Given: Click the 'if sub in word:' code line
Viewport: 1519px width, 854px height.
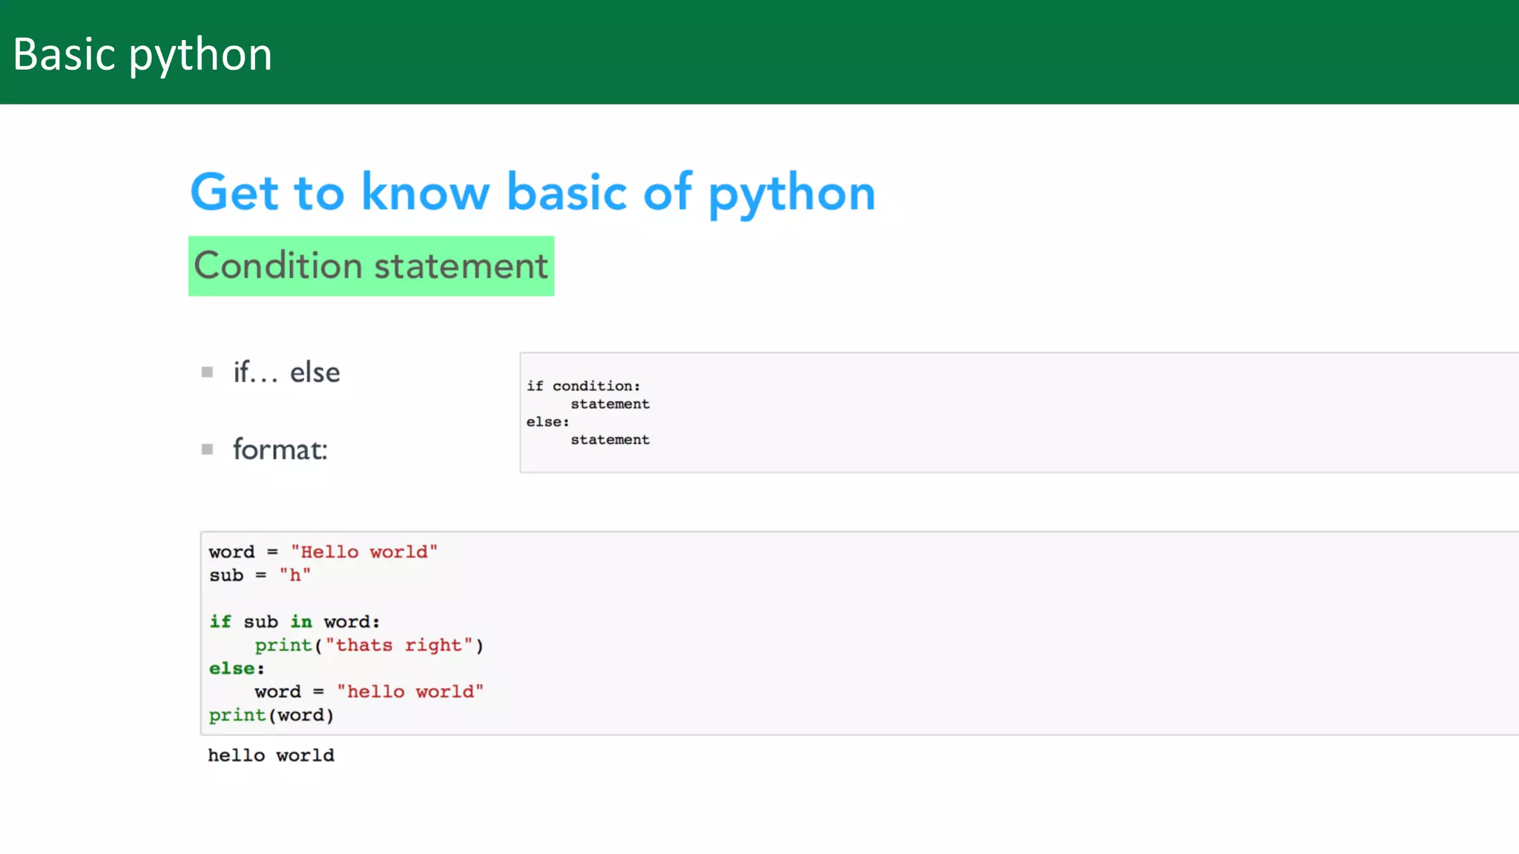Looking at the screenshot, I should coord(294,622).
